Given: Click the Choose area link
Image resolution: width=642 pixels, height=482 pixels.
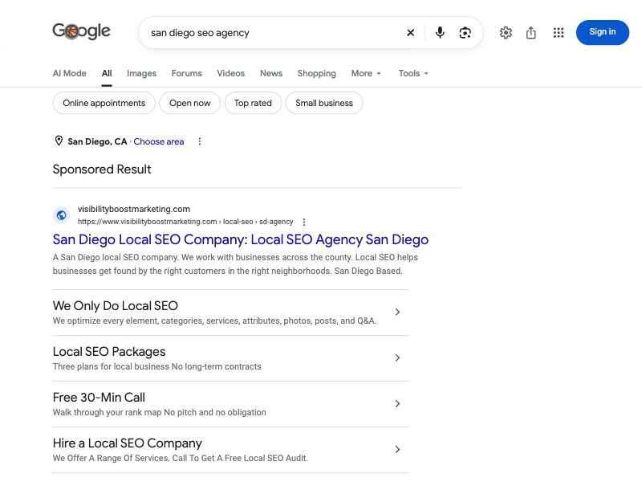Looking at the screenshot, I should click(158, 141).
